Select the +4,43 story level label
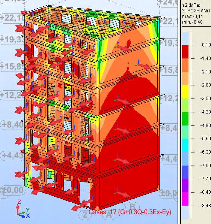Screen dimensions: 211x224 [x=13, y=155]
